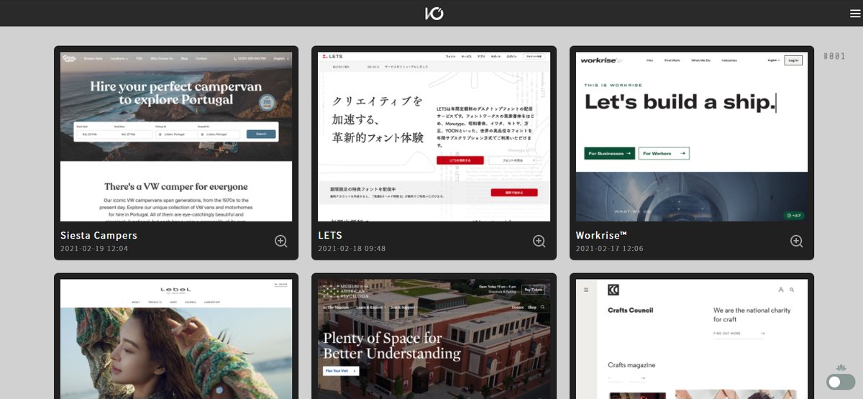Click date 2021-02-17 12:06

[x=610, y=249]
